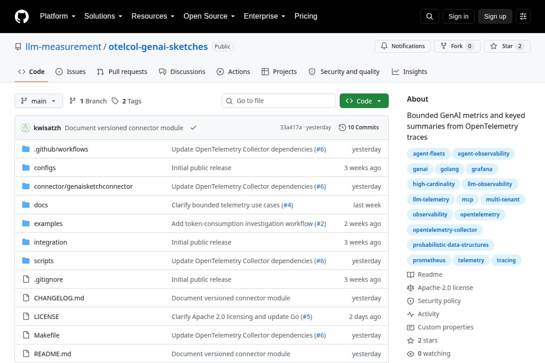This screenshot has height=363, width=545.
Task: Open the main branch selector
Action: click(39, 101)
